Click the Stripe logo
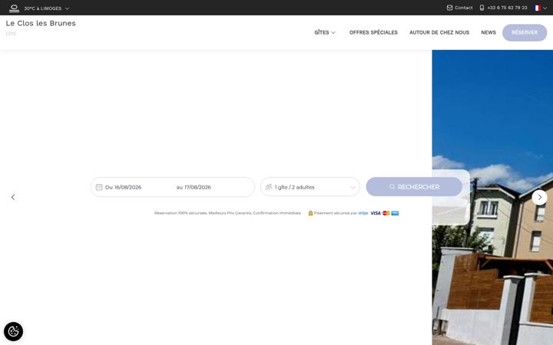Viewport: 553px width, 345px height. click(363, 213)
